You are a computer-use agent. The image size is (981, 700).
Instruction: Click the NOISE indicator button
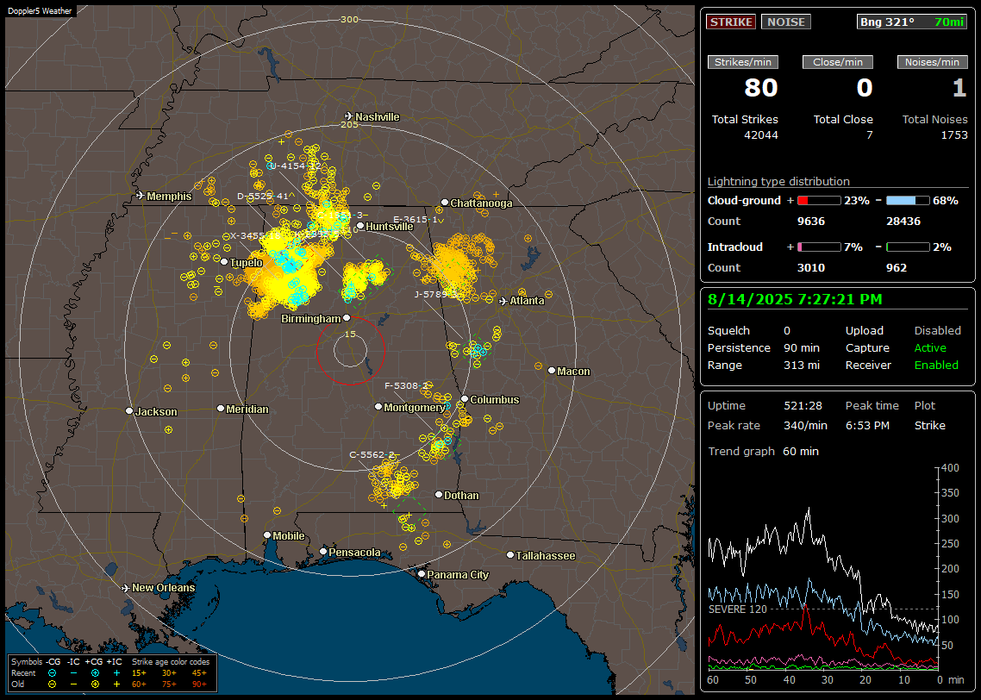(x=786, y=22)
